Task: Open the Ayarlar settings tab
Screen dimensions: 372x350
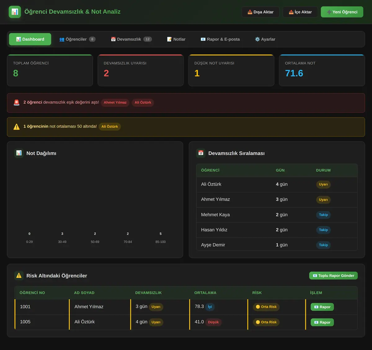Action: tap(265, 39)
